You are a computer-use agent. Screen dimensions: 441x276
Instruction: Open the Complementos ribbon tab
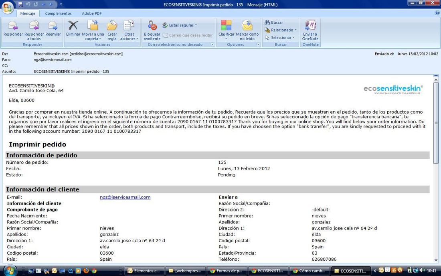tap(58, 13)
